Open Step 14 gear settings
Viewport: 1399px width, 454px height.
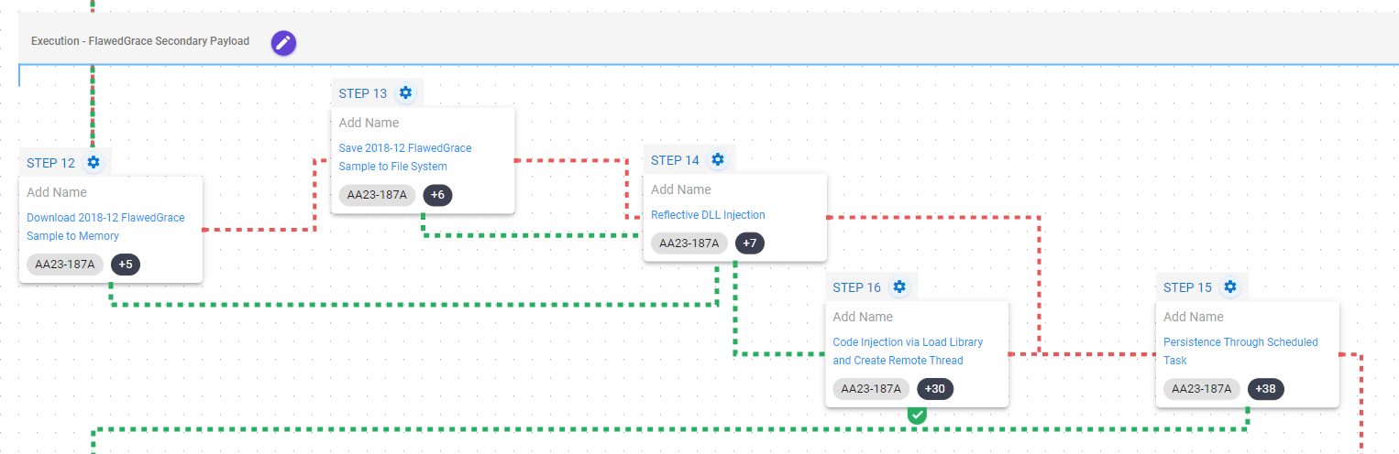tap(718, 159)
